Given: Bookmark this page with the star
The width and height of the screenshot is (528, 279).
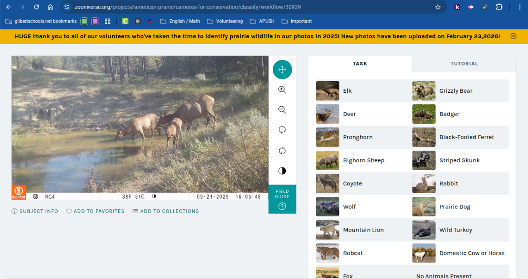Looking at the screenshot, I should (438, 7).
